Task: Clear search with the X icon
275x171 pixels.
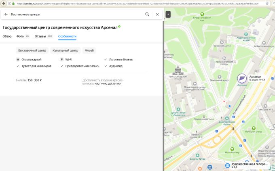Action: [x=157, y=15]
